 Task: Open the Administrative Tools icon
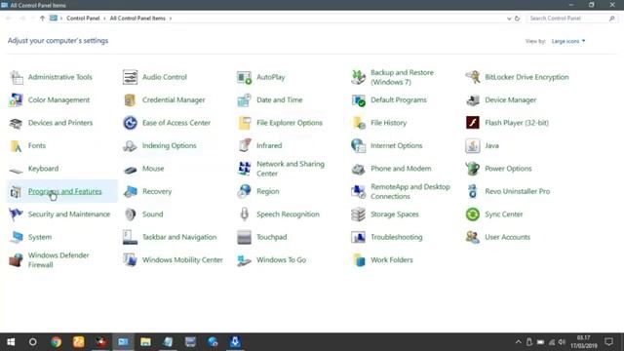[17, 77]
